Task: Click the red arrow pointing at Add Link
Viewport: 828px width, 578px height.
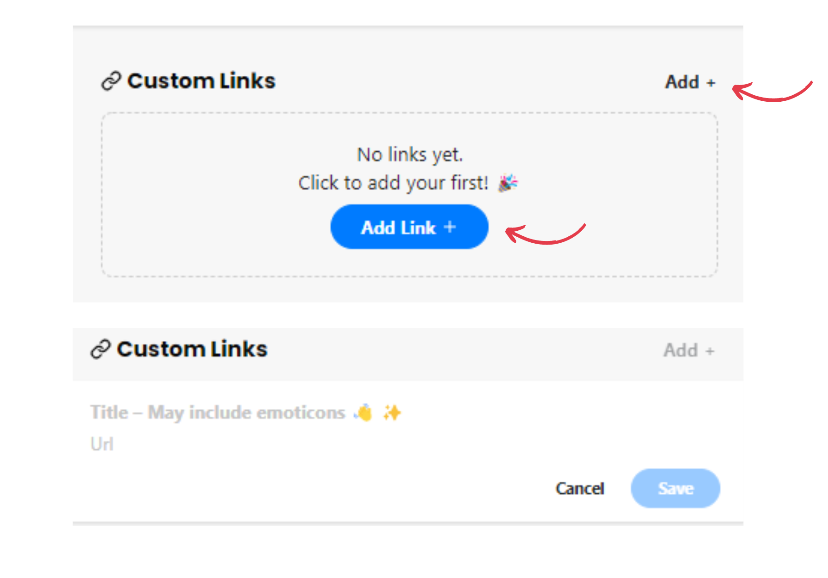Action: pos(545,234)
